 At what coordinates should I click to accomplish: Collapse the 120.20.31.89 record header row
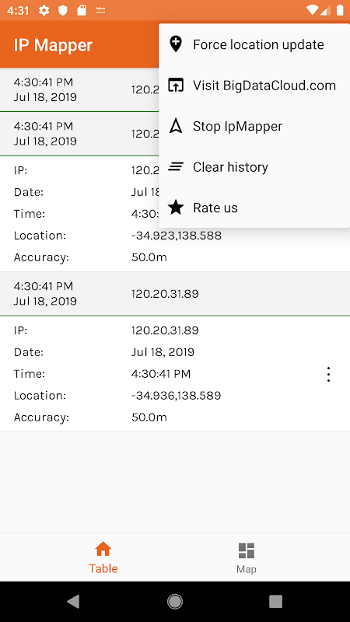click(175, 294)
